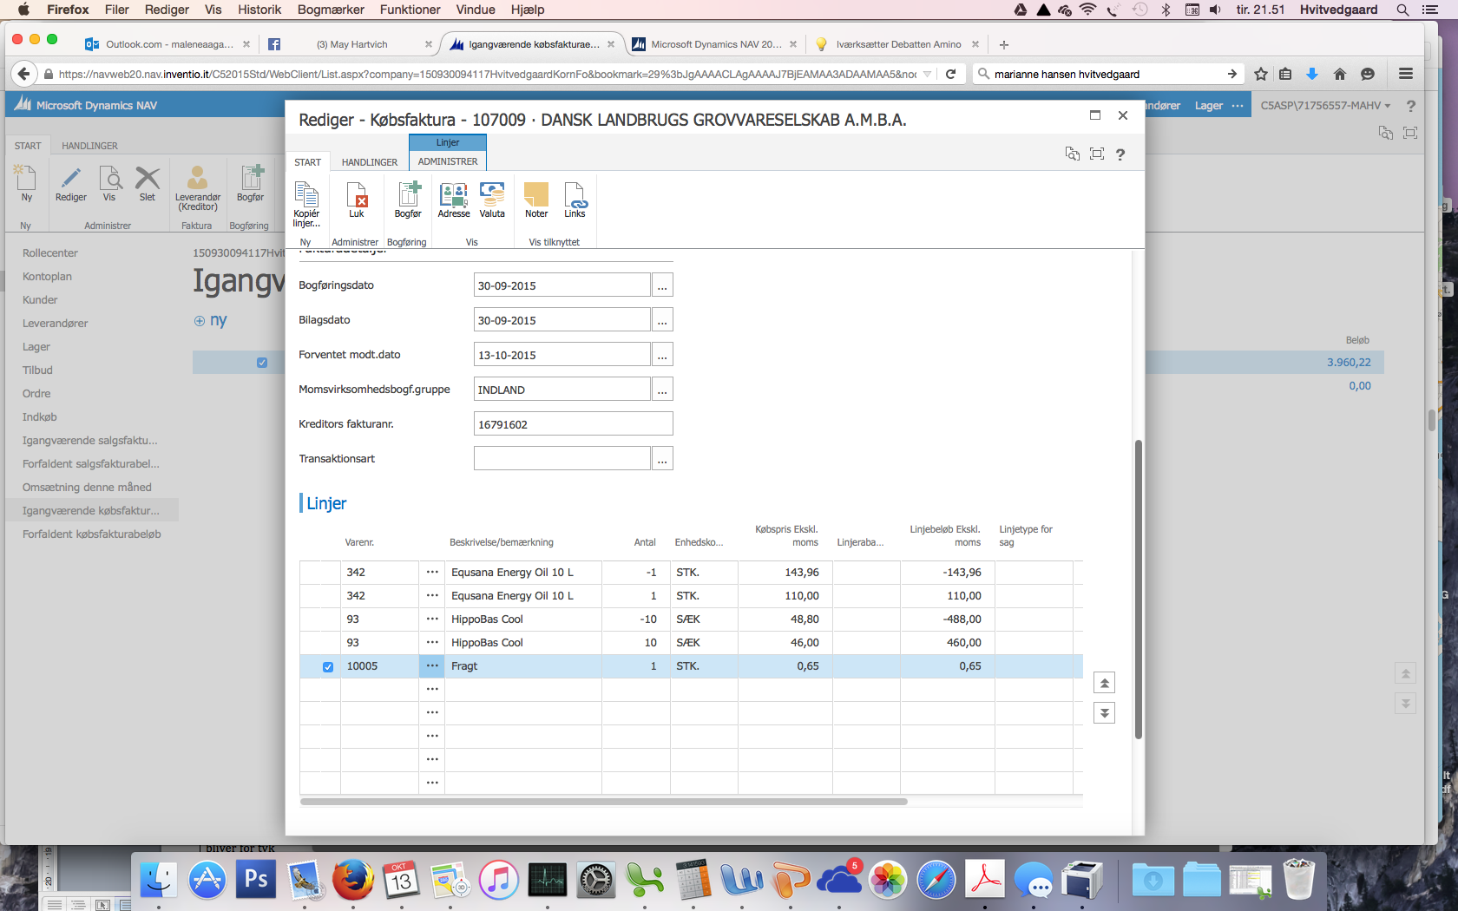Image resolution: width=1458 pixels, height=911 pixels.
Task: Click the horizontal scrollbar under the Linjer grid
Action: [603, 802]
